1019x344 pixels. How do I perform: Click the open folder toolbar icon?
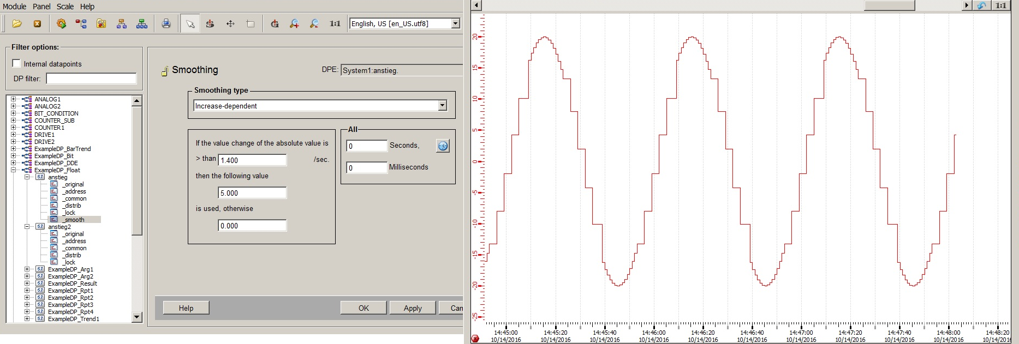click(17, 23)
